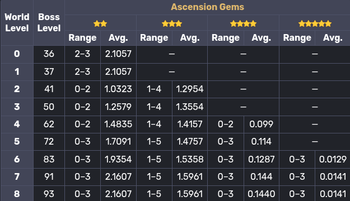Click the four-star gem rarity icon
The height and width of the screenshot is (201, 350).
(243, 23)
